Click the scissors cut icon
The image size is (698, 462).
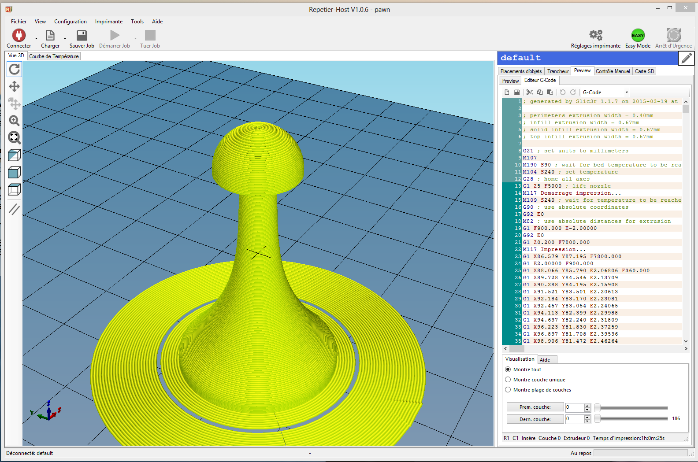[530, 92]
